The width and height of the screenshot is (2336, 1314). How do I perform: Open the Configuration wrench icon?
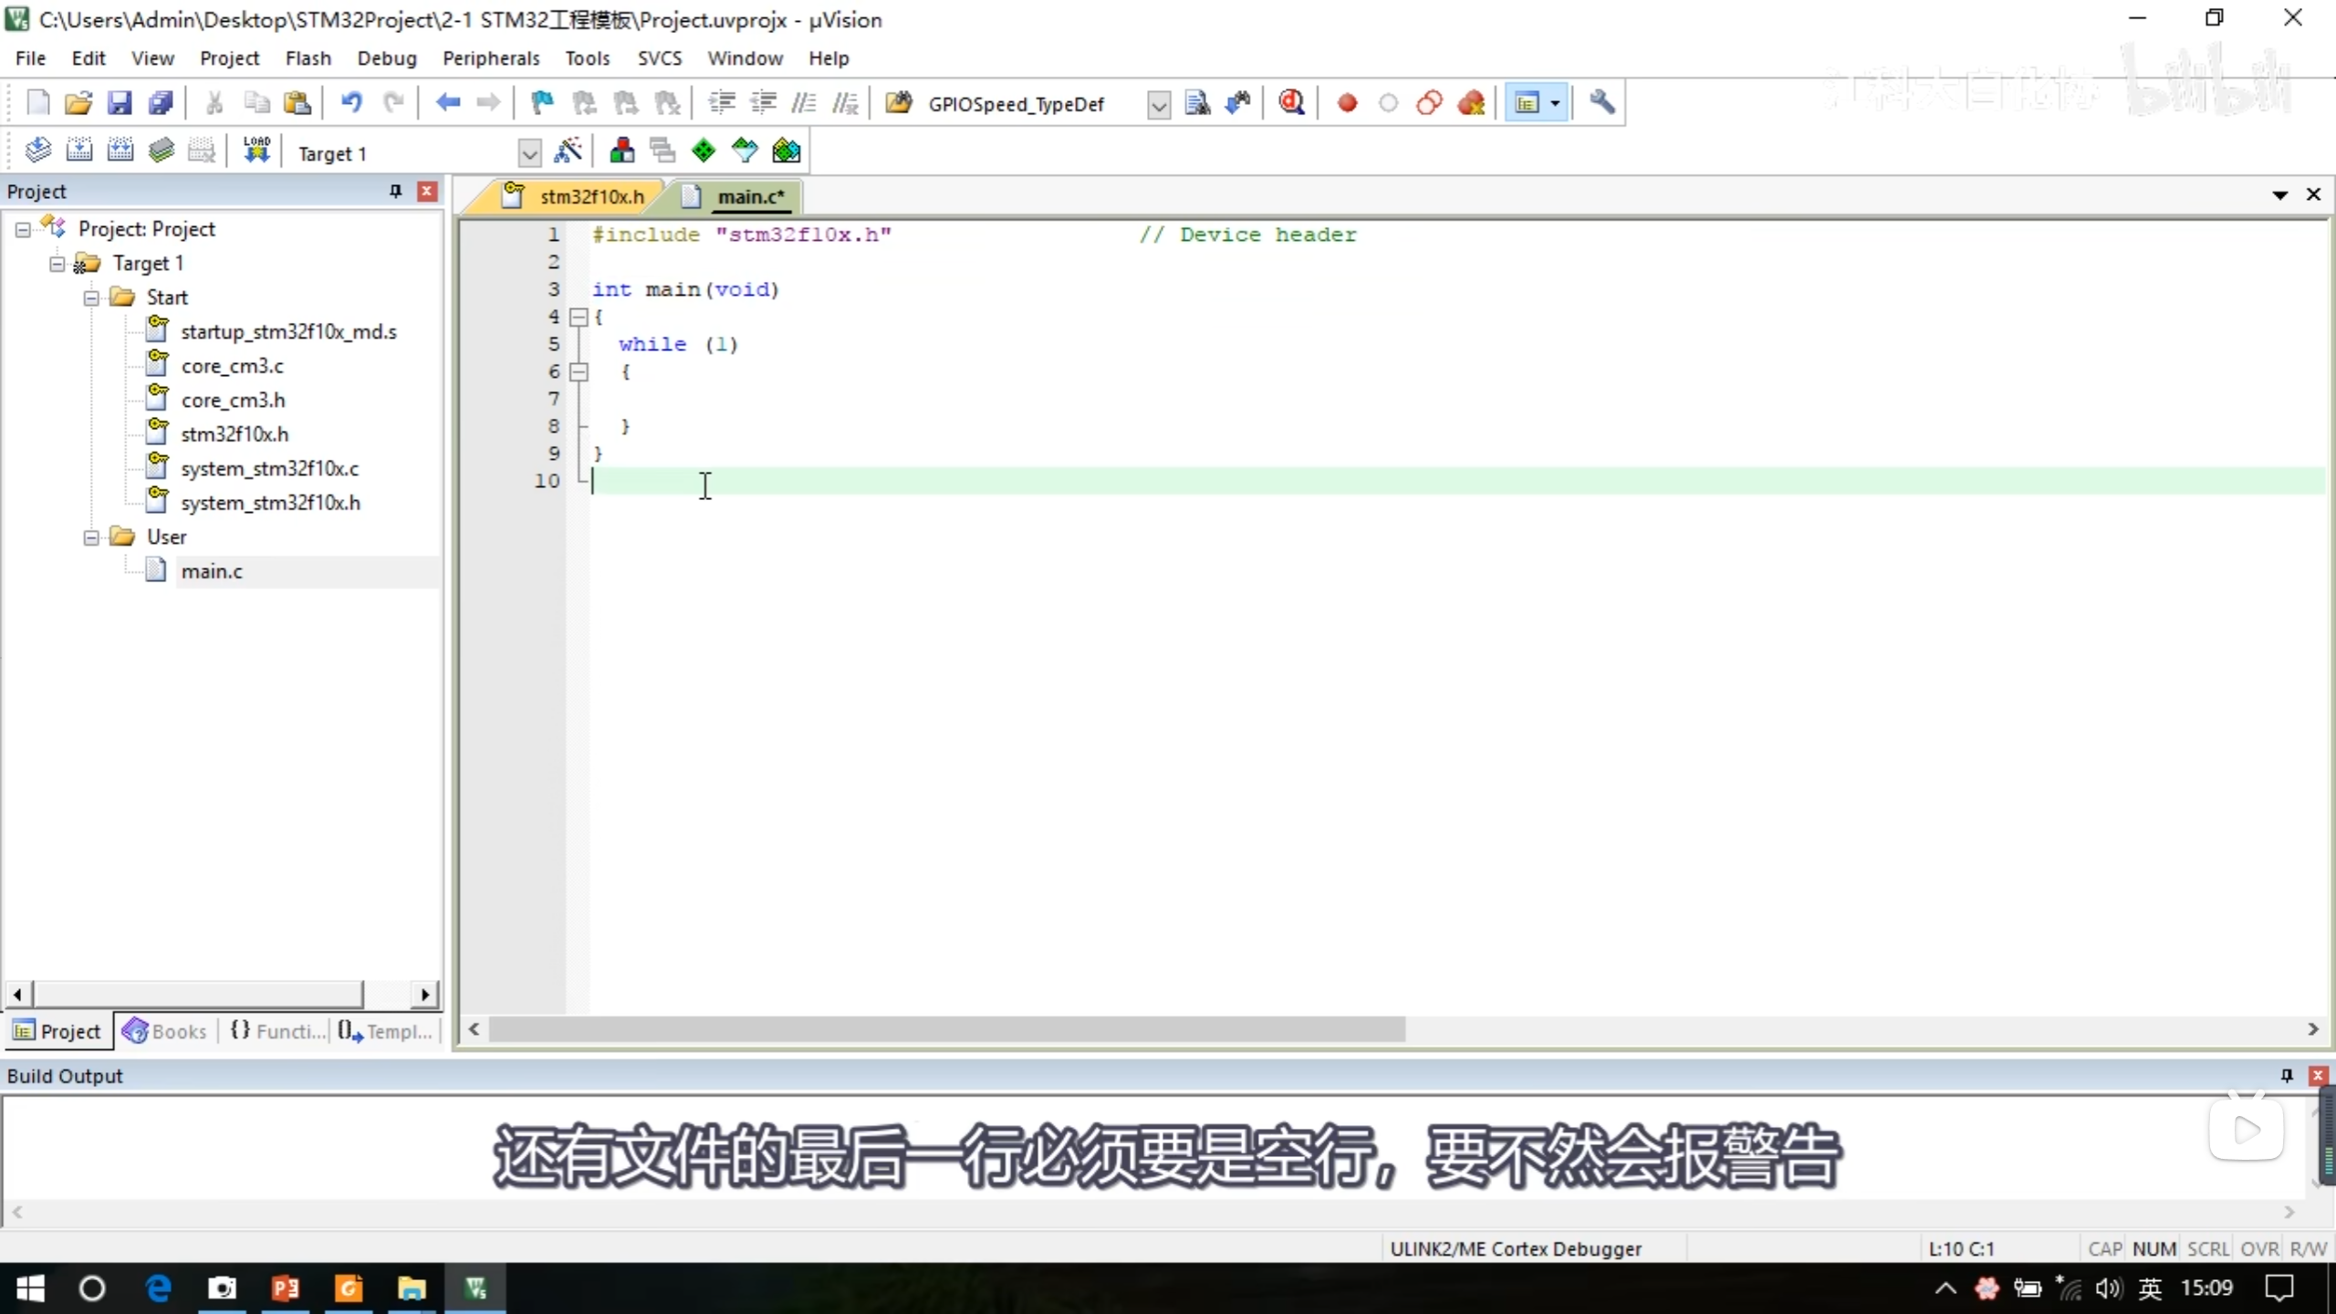1601,103
